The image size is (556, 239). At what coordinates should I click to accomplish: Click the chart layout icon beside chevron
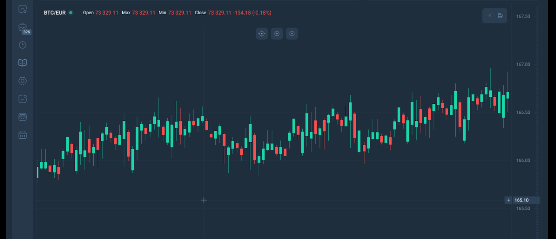pos(500,16)
